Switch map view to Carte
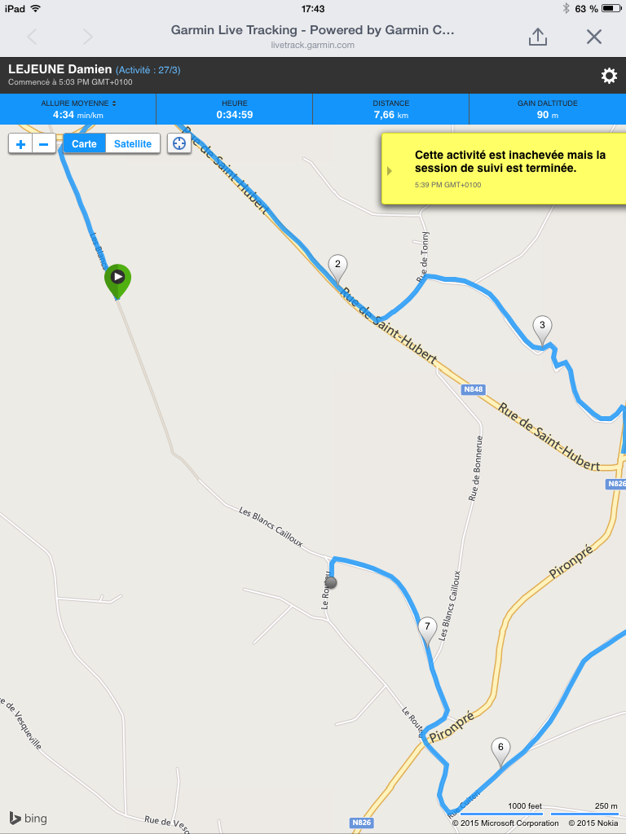626x834 pixels. [x=84, y=143]
